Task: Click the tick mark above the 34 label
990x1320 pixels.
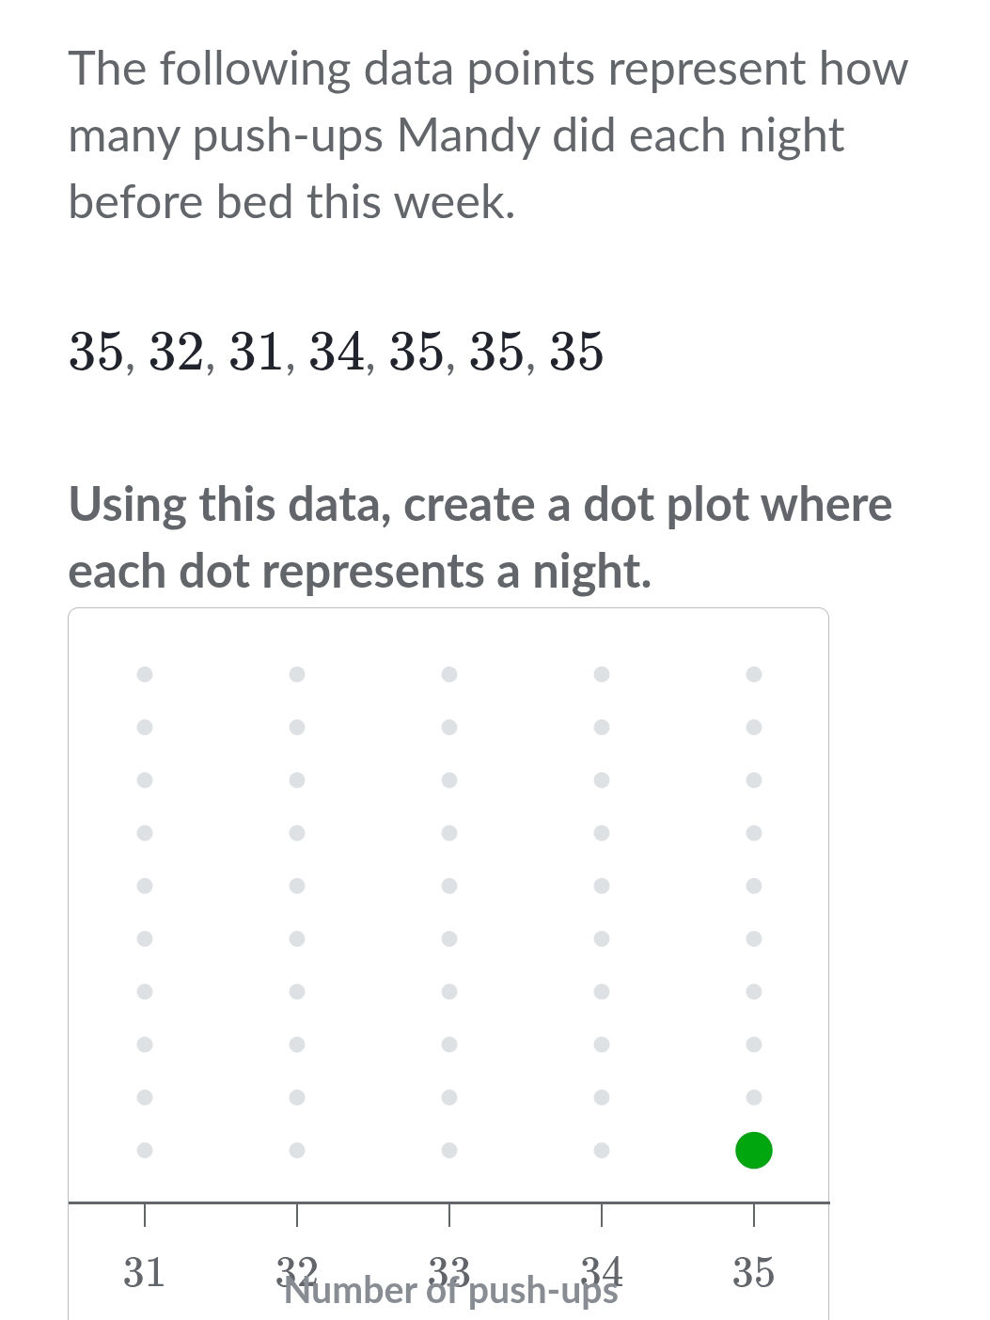Action: click(x=601, y=1215)
